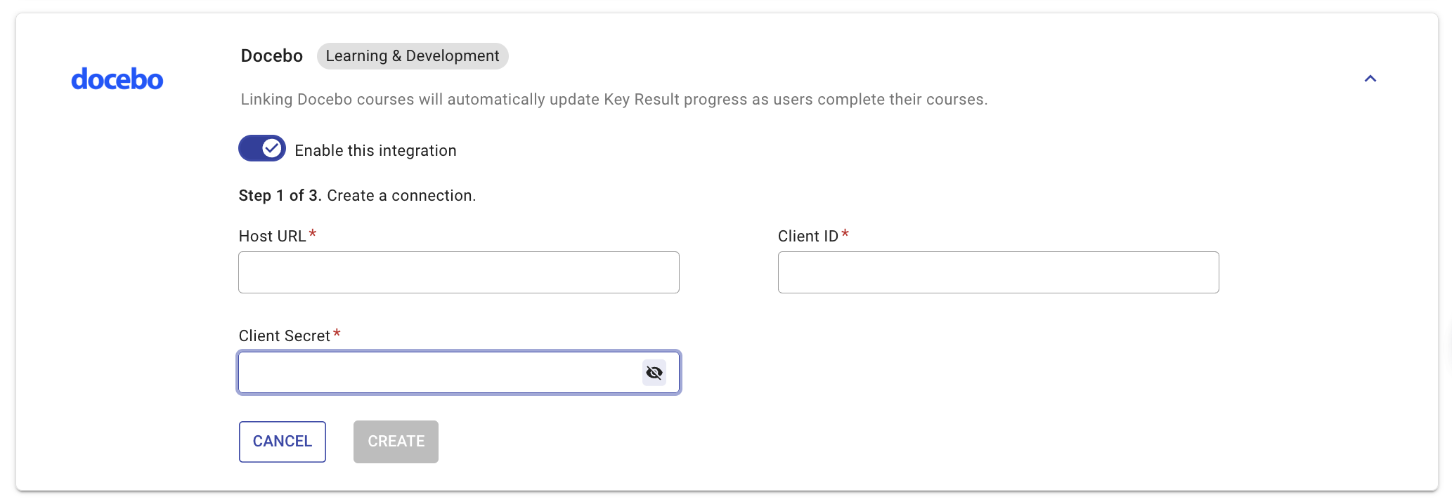Viewport: 1452px width, 504px height.
Task: Click the CREATE button
Action: tap(396, 442)
